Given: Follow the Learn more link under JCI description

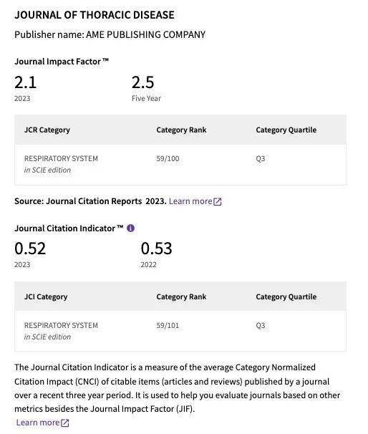Looking at the screenshot, I should tap(38, 423).
